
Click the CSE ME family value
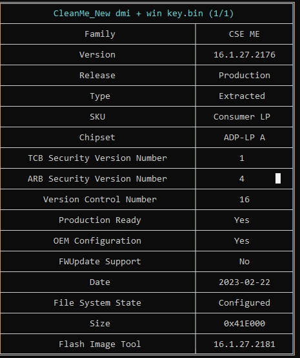click(244, 34)
